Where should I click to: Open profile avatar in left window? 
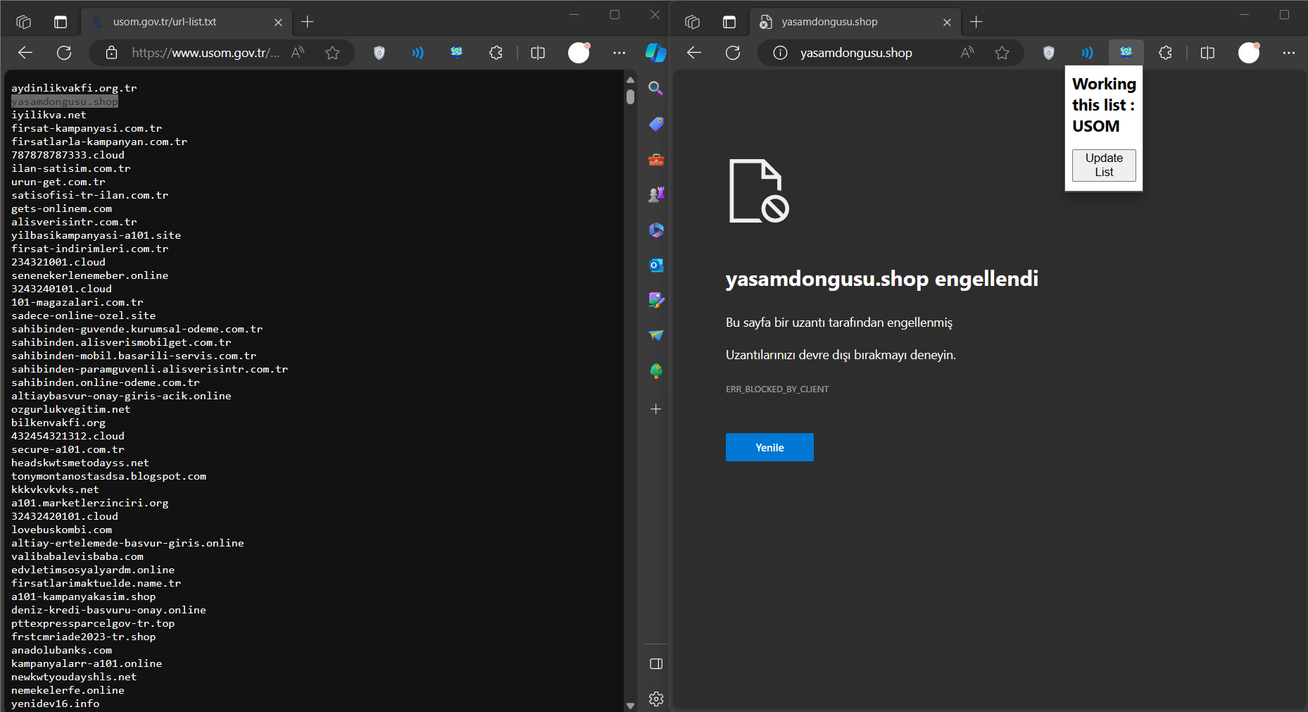[x=579, y=53]
